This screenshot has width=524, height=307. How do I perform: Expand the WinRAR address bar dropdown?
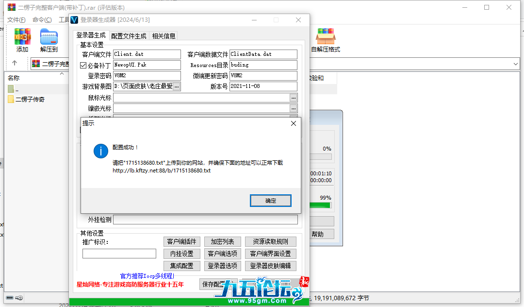[x=516, y=64]
